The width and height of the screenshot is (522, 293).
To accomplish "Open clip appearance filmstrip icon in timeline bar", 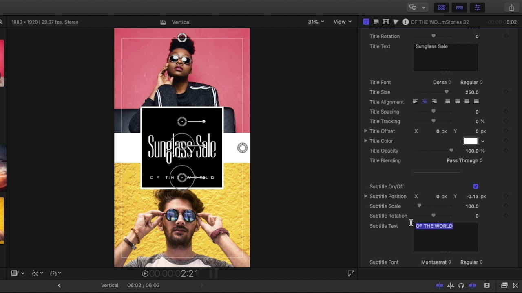I will 487,286.
